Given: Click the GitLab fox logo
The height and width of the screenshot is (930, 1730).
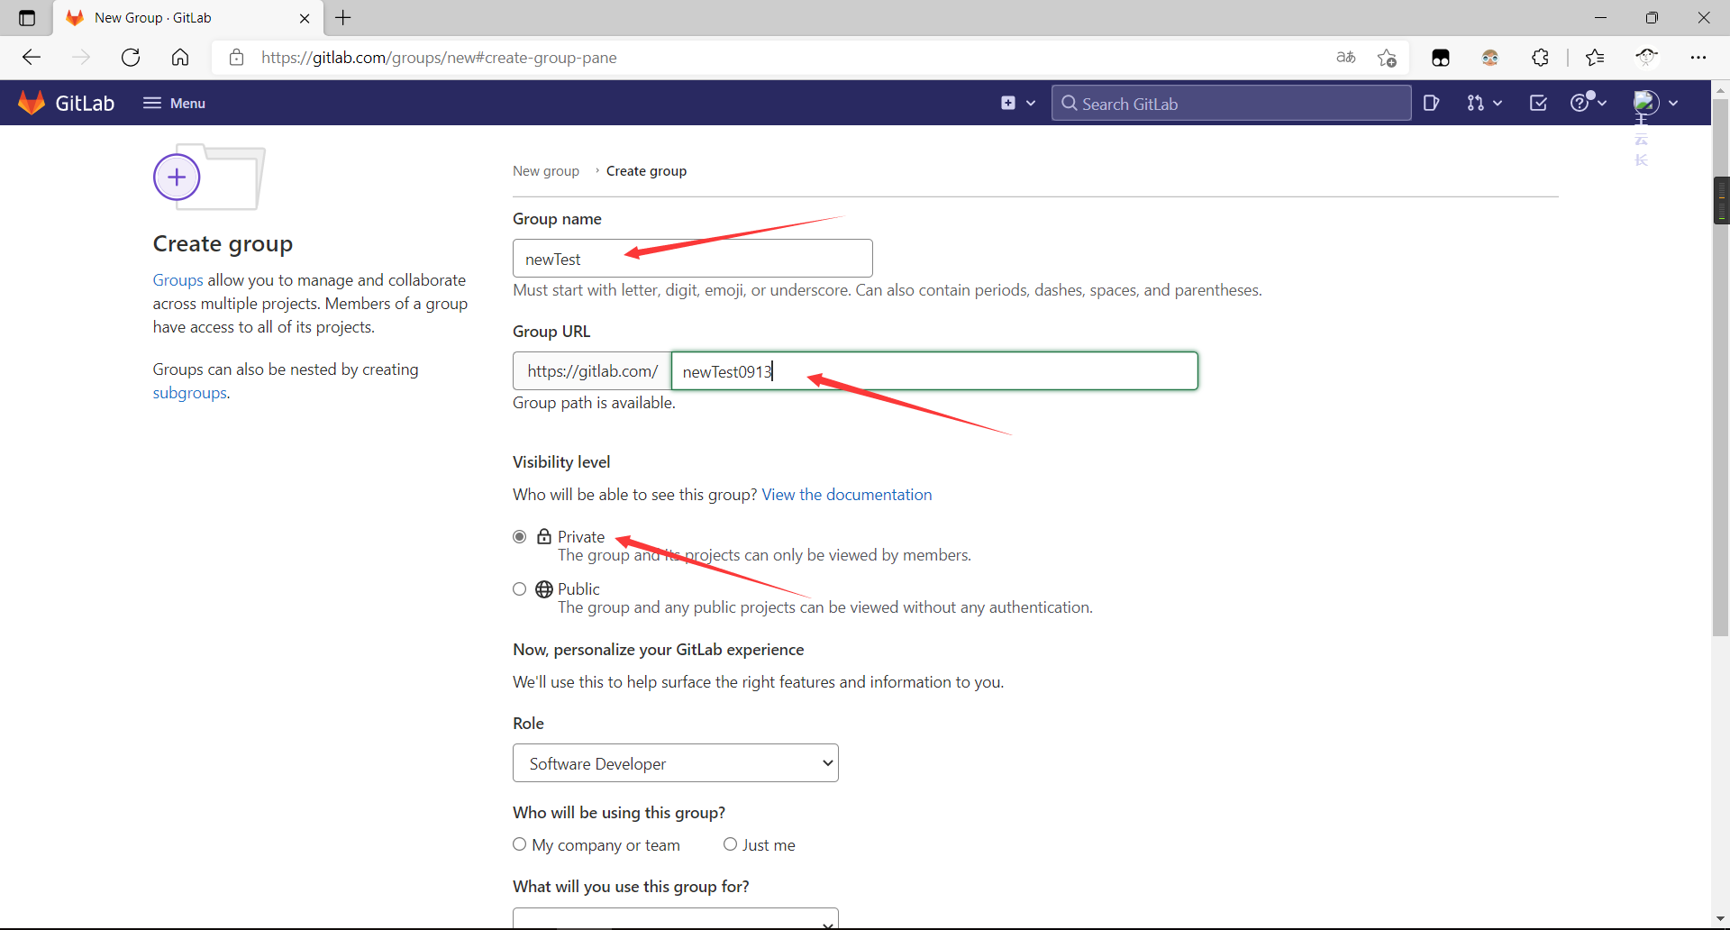Looking at the screenshot, I should click(x=32, y=103).
